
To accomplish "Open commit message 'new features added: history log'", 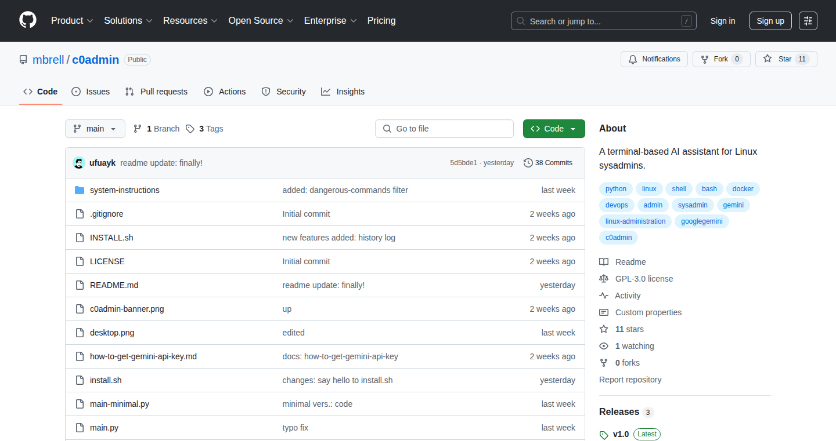I will click(339, 238).
